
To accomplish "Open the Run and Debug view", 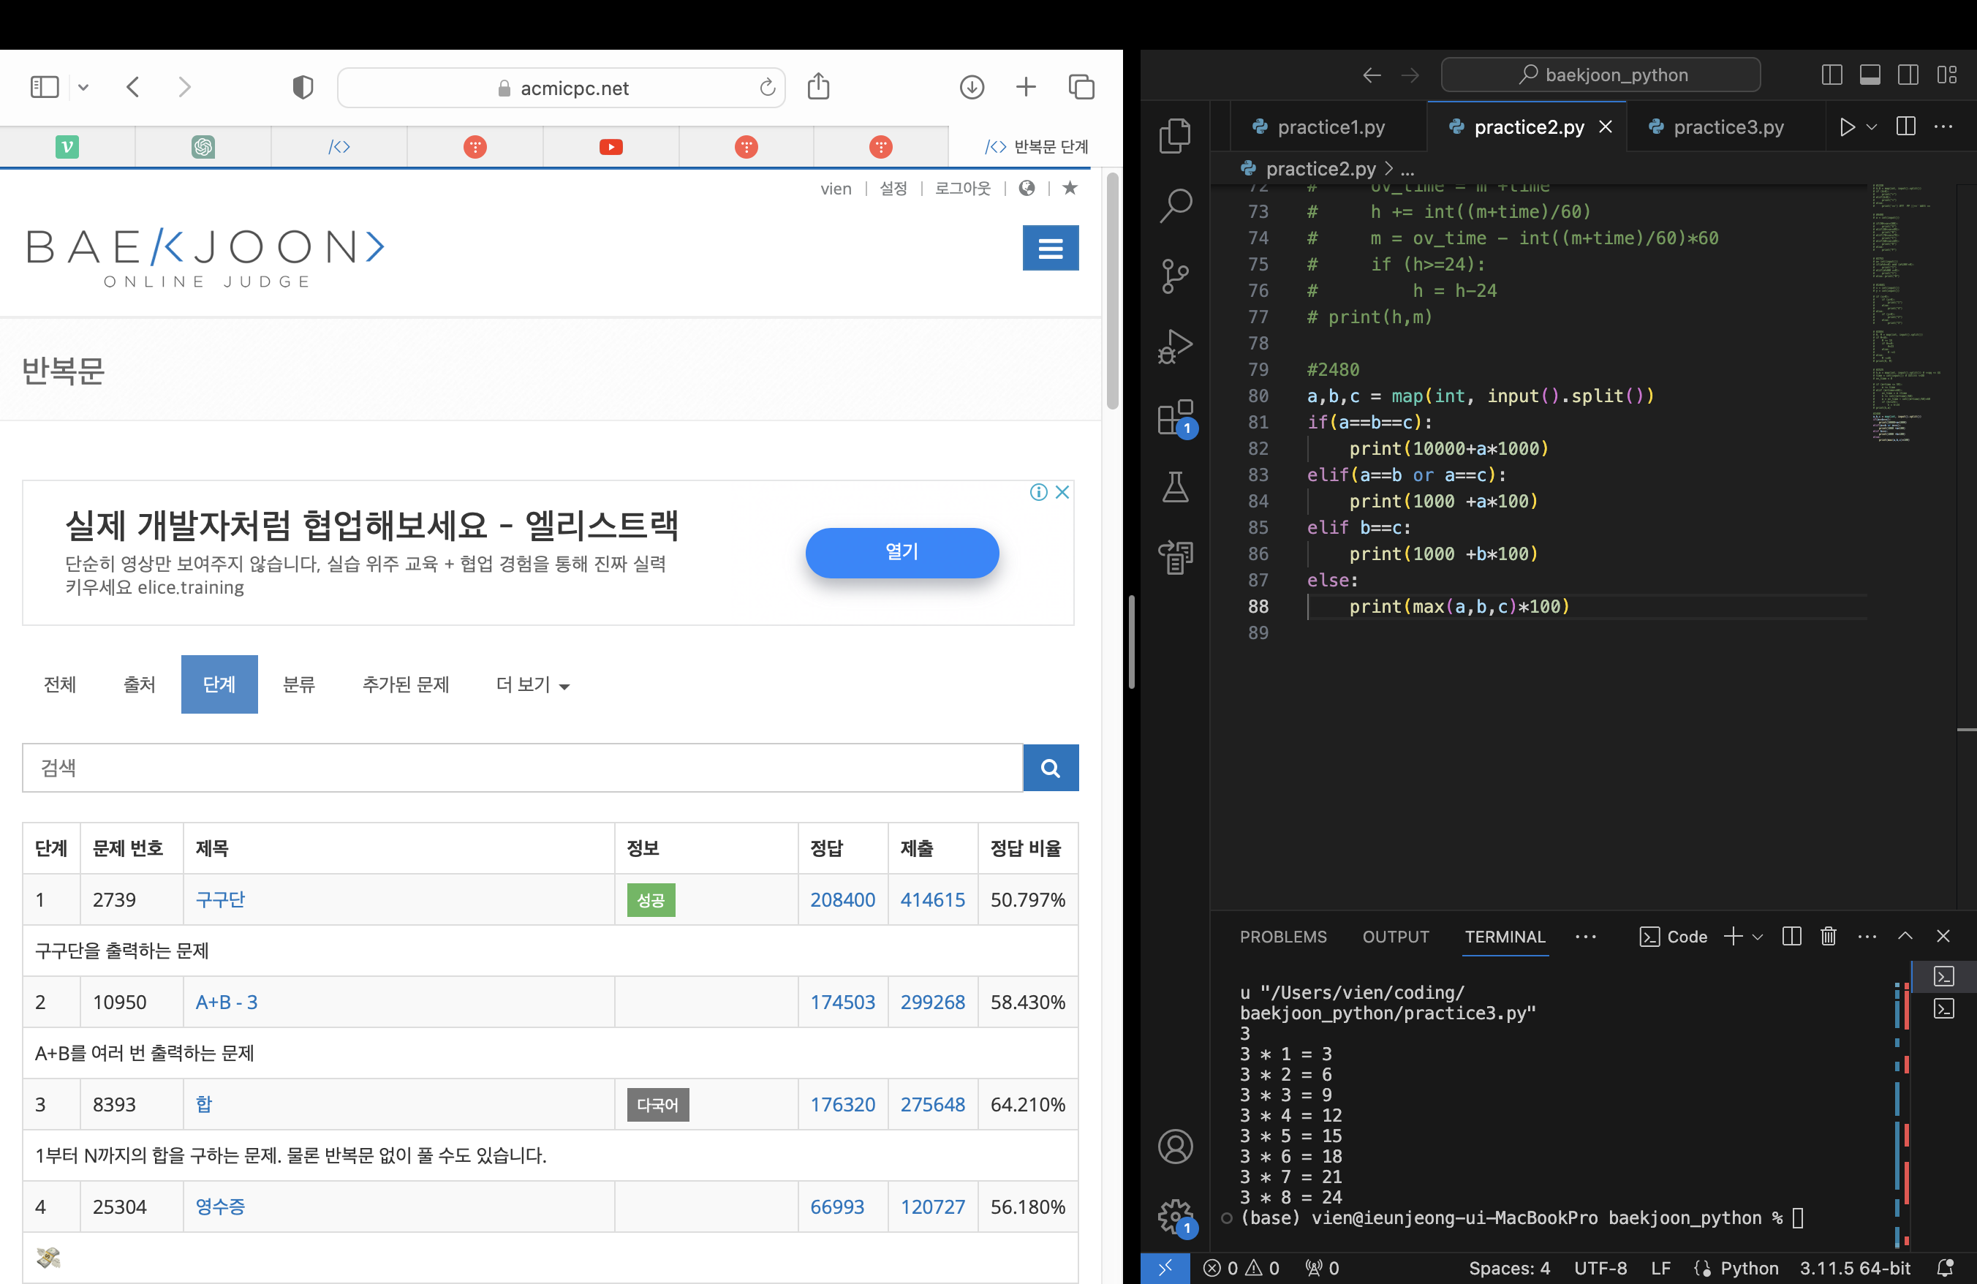I will [x=1174, y=347].
